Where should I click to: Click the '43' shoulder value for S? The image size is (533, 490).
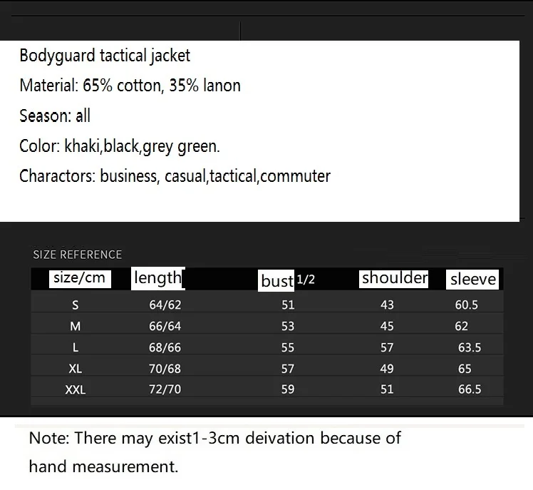point(387,305)
